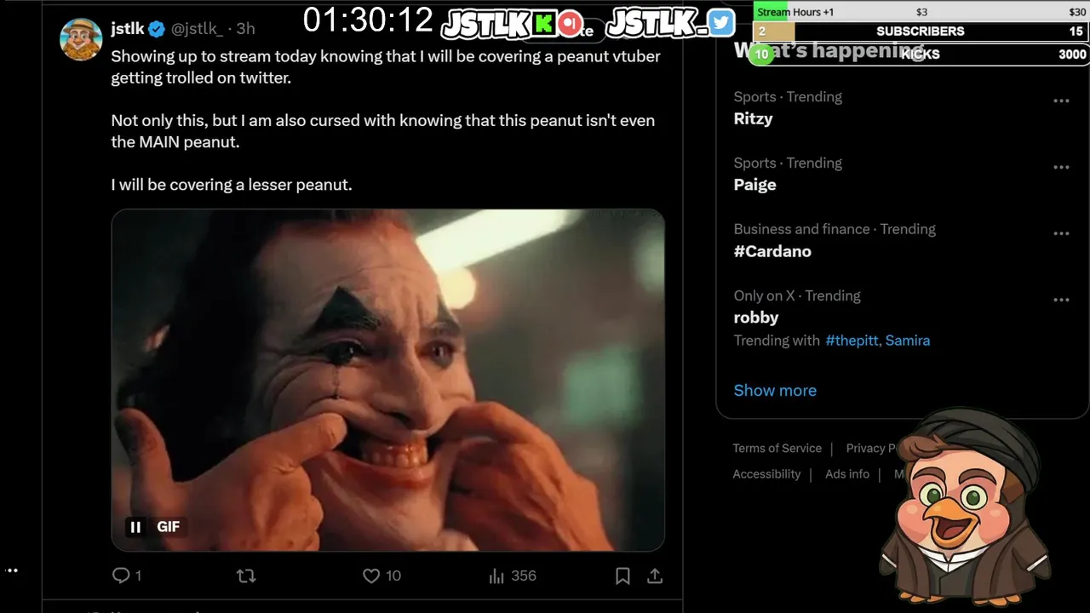This screenshot has width=1090, height=613.
Task: Open more options for Paige trend
Action: click(x=1061, y=167)
